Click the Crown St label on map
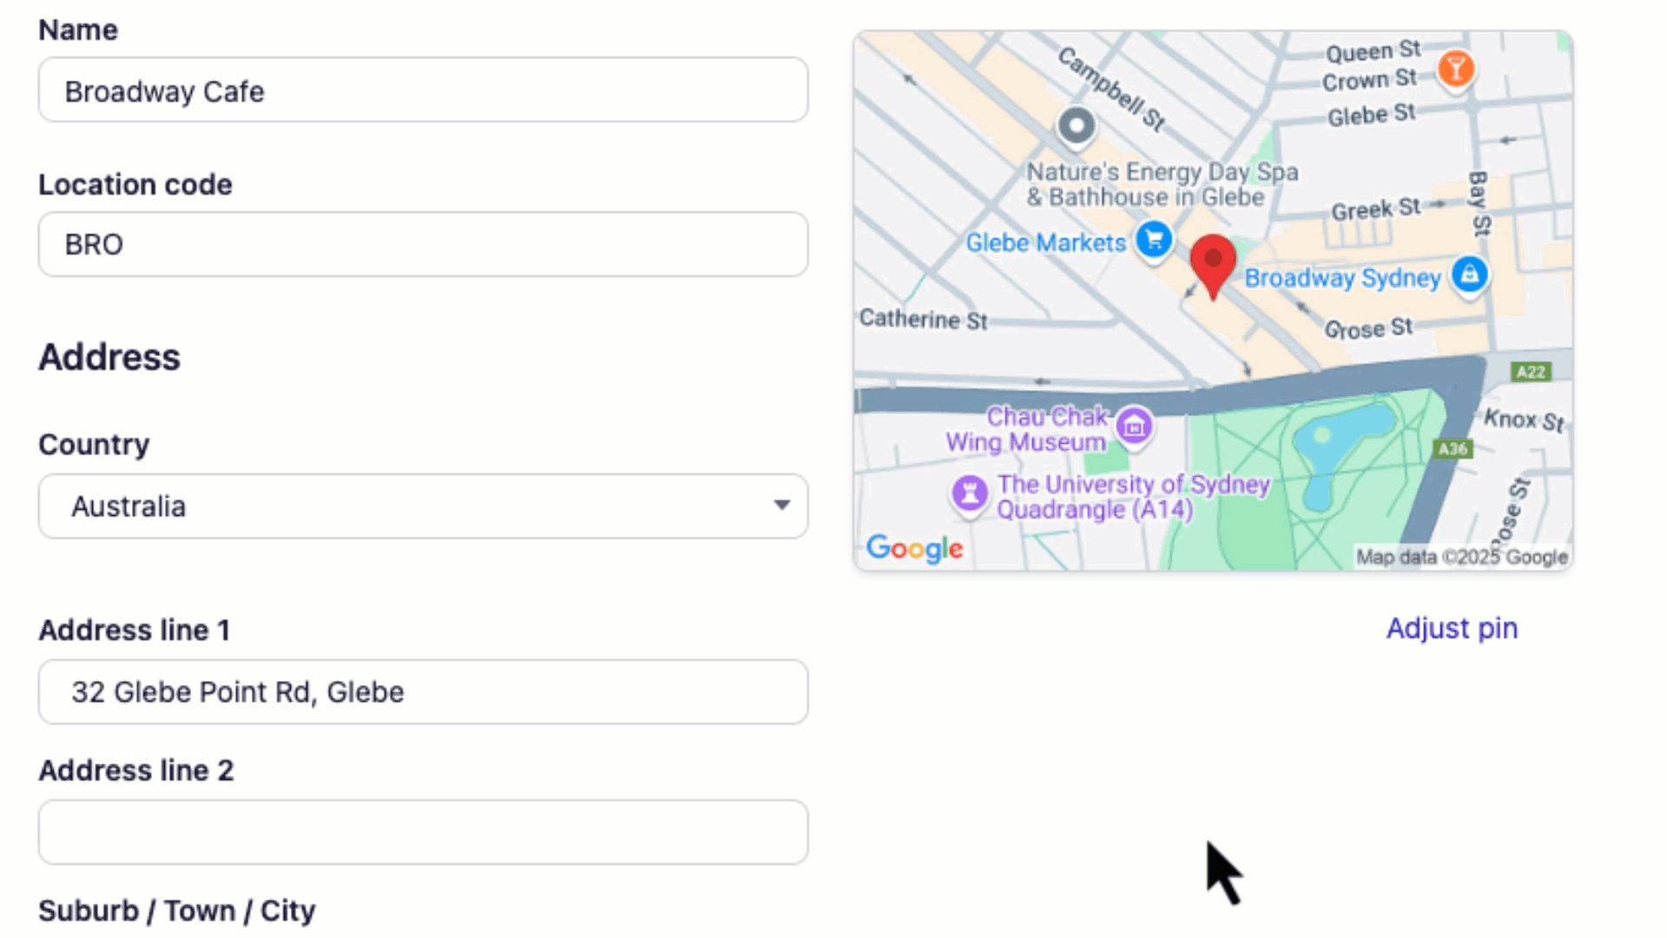Image resolution: width=1667 pixels, height=938 pixels. [1370, 80]
